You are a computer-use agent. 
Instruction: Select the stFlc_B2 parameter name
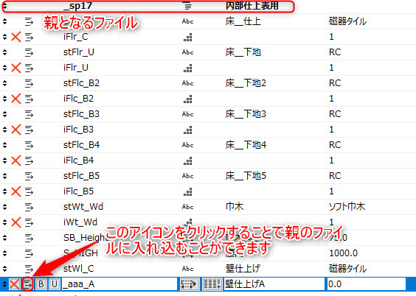click(x=81, y=83)
